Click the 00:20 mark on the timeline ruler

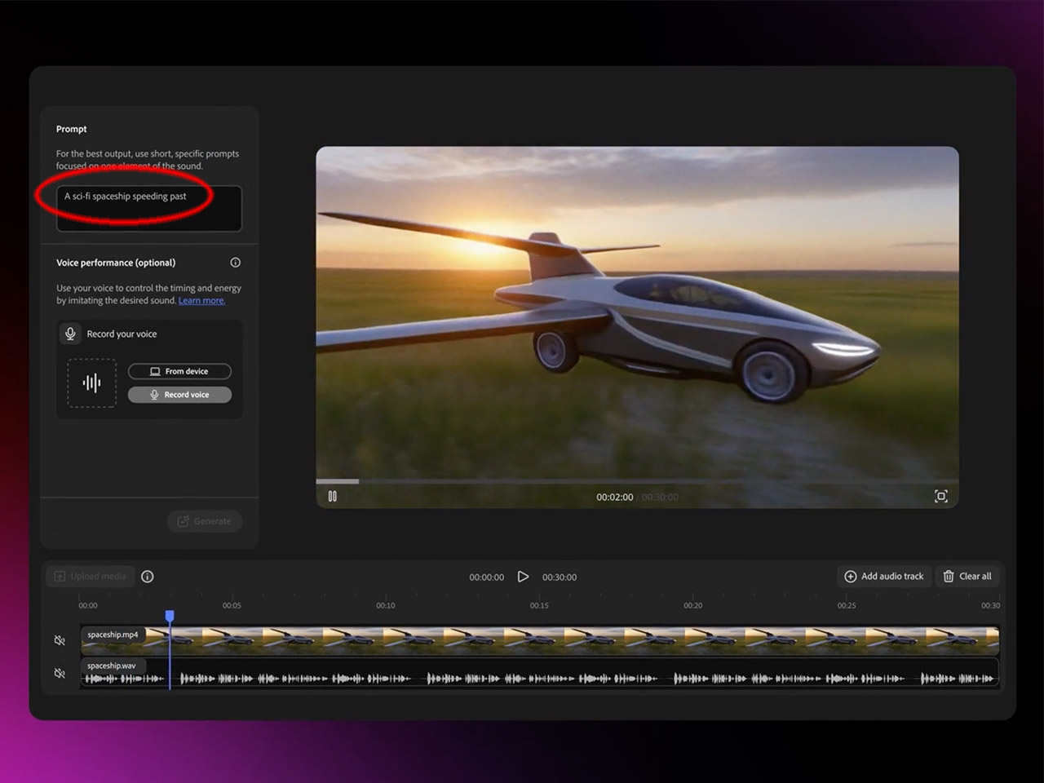[x=693, y=606]
